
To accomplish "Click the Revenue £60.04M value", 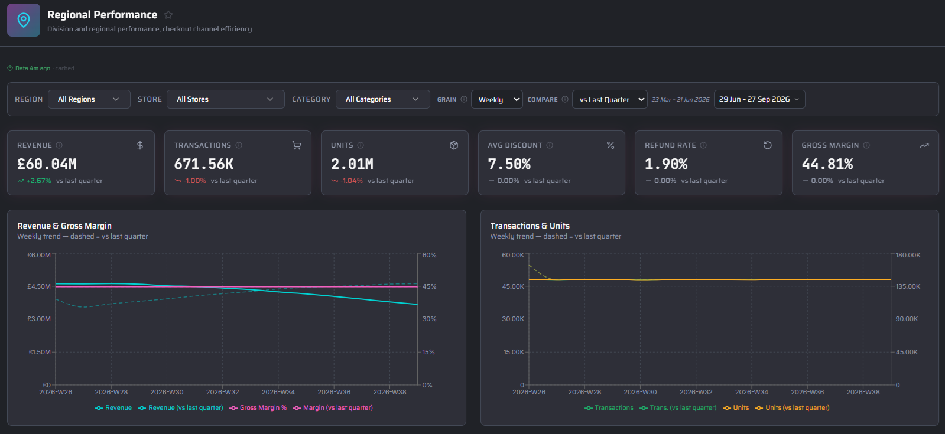I will (47, 164).
